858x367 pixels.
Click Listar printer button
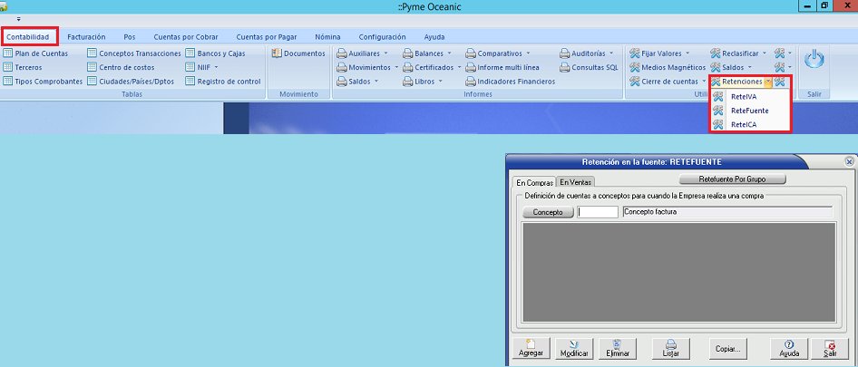(671, 347)
